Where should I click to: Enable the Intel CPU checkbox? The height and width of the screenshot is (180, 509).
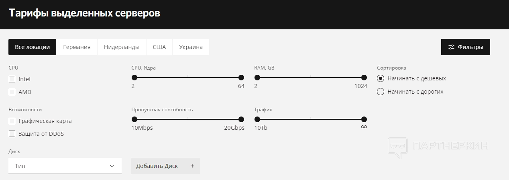tap(12, 79)
